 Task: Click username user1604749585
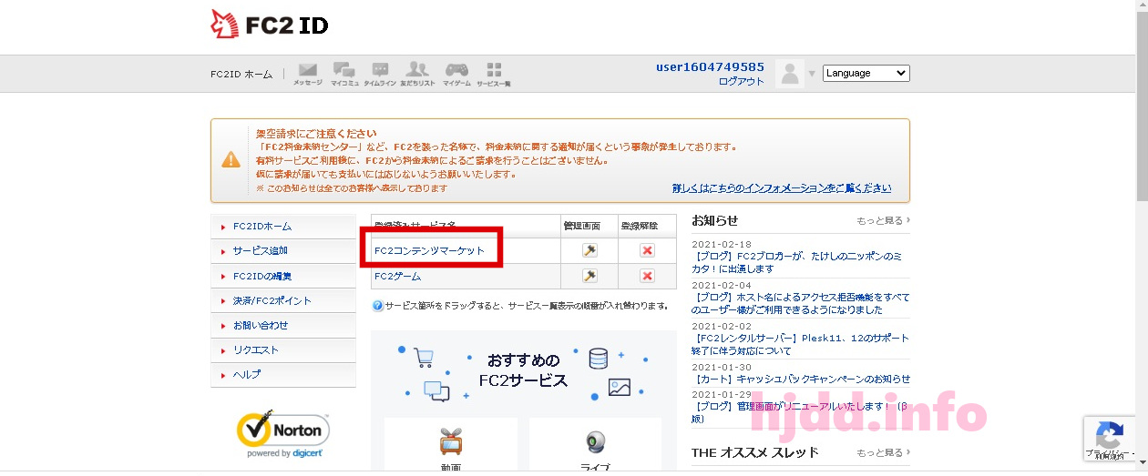click(711, 66)
